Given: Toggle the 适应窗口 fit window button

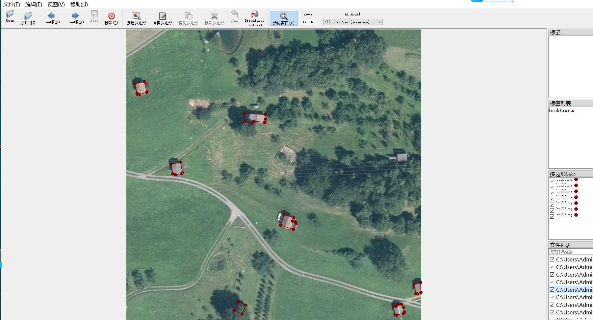Looking at the screenshot, I should click(x=283, y=18).
